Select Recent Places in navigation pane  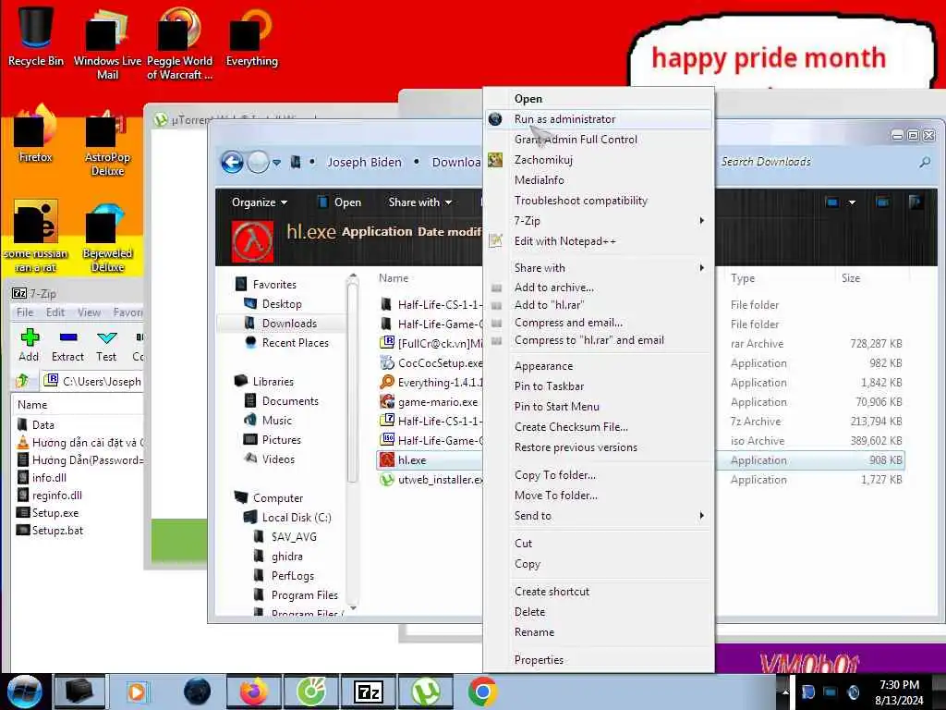pos(295,342)
